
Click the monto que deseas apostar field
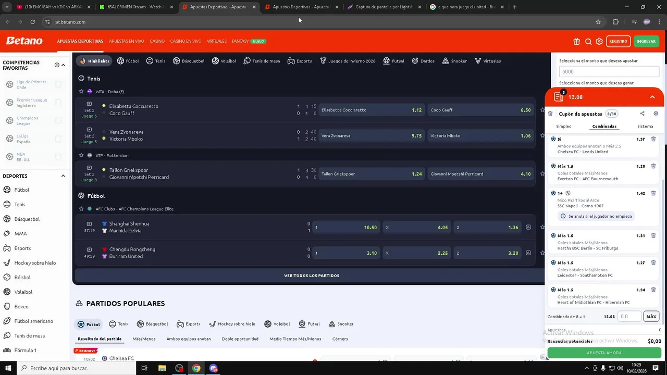(609, 71)
